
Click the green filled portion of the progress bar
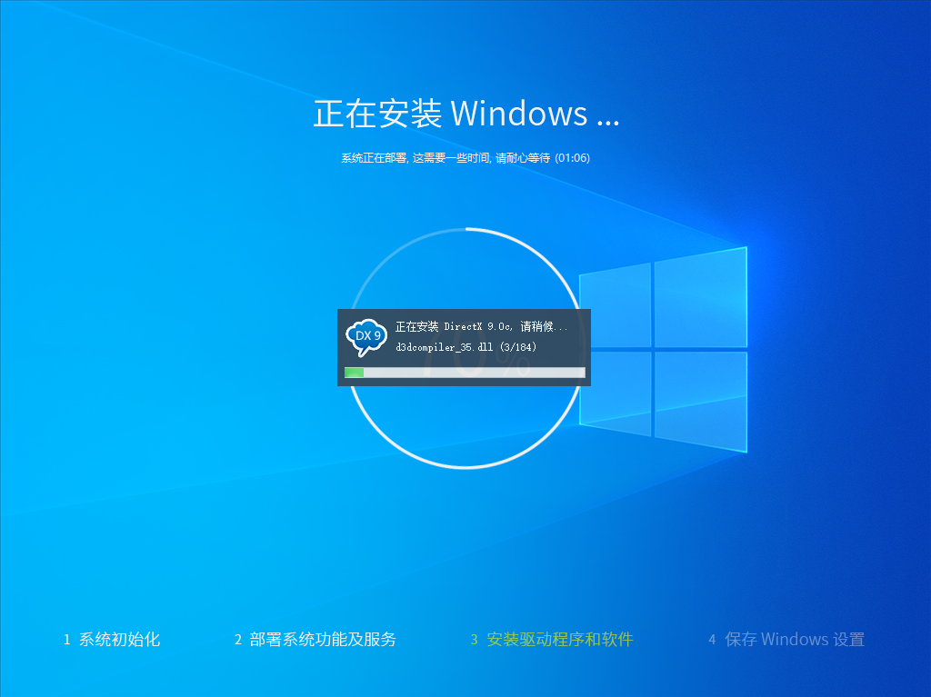(355, 373)
